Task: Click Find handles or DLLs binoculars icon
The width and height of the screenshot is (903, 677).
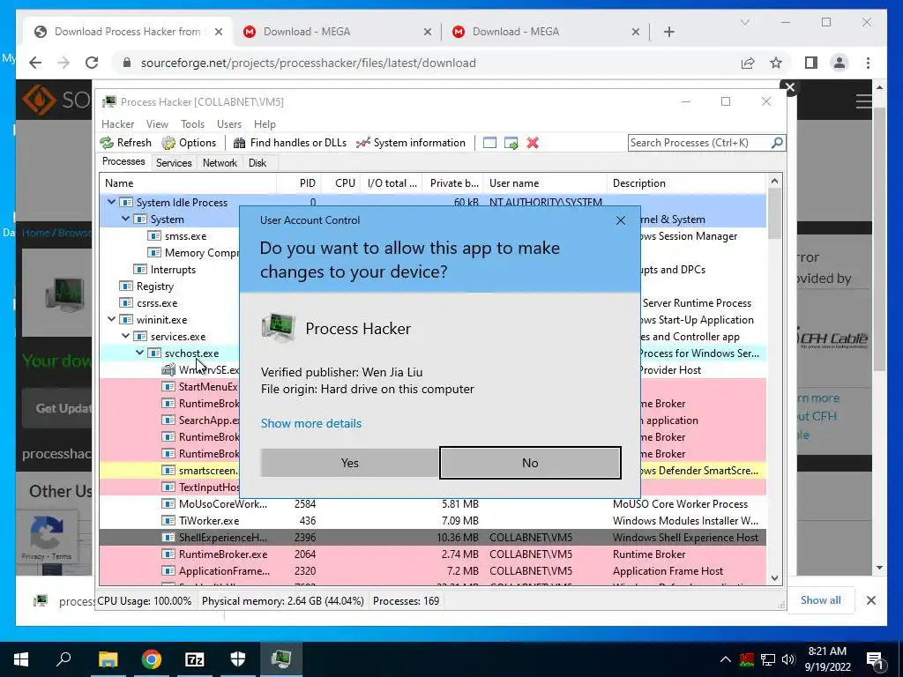Action: point(240,143)
